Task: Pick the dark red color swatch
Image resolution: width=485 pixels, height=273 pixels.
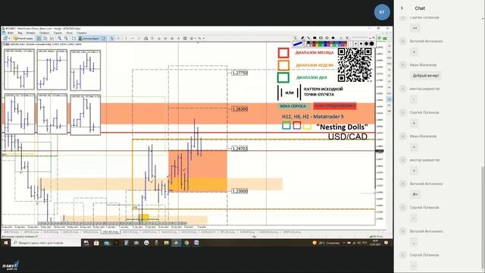Action: pyautogui.click(x=314, y=44)
